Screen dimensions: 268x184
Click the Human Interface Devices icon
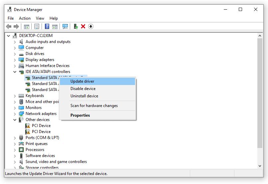coord(21,66)
